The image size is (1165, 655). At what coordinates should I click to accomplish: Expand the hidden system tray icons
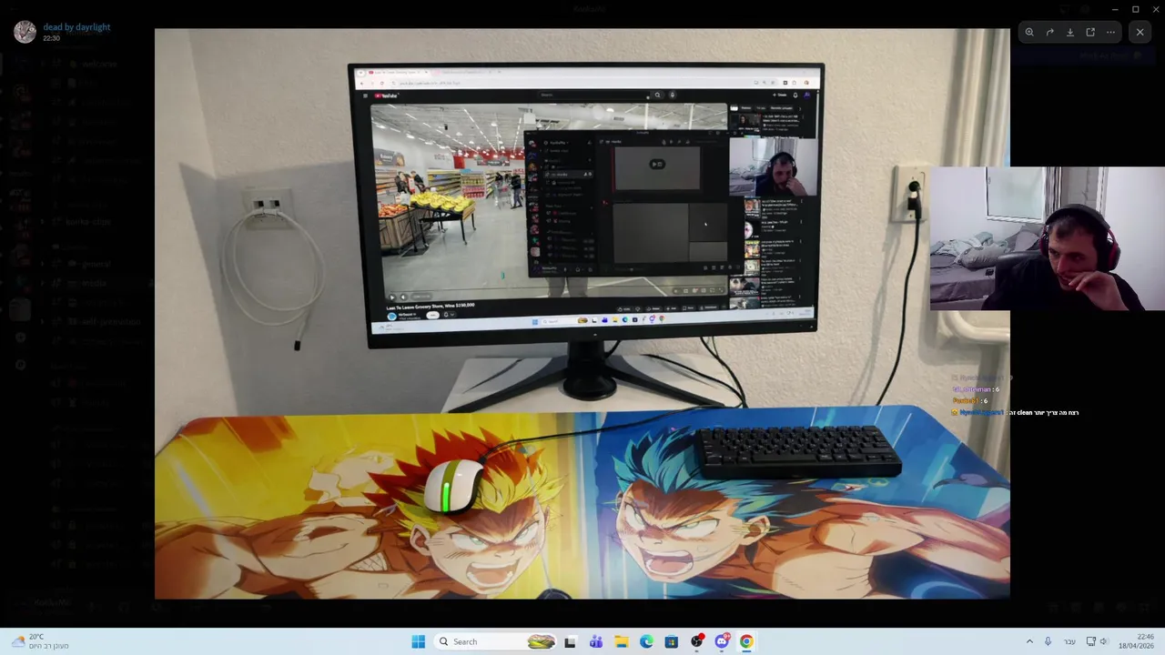[1029, 641]
